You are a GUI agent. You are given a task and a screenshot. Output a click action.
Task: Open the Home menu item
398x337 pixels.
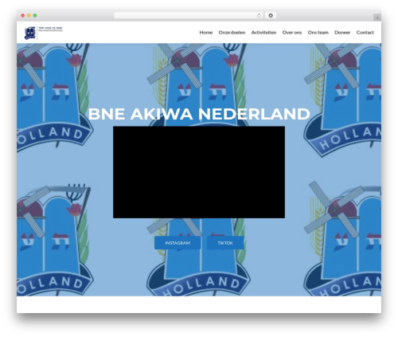click(206, 33)
